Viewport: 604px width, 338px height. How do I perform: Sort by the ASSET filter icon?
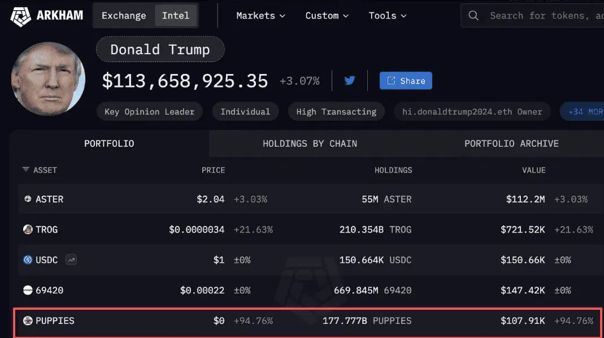pyautogui.click(x=26, y=170)
